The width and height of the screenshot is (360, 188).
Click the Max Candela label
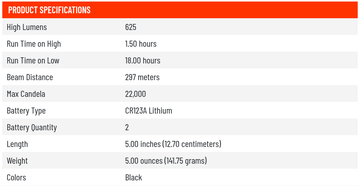[x=26, y=94]
